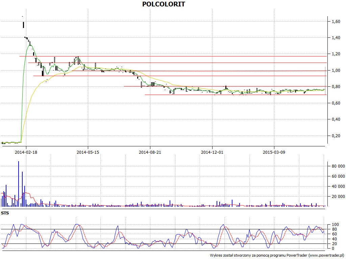The image size is (346, 259).
Task: Click the 20 000 volume axis label
Action: pyautogui.click(x=338, y=197)
